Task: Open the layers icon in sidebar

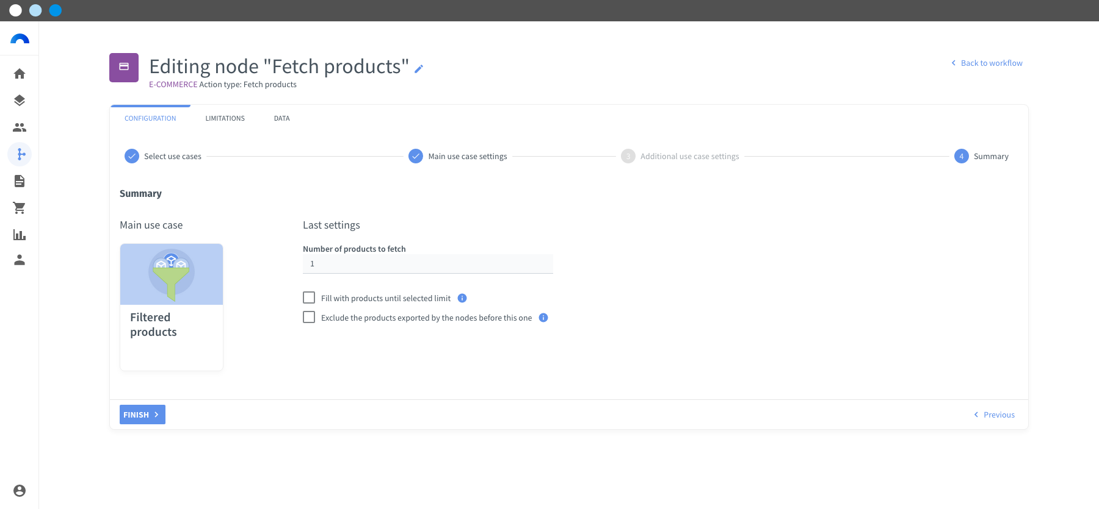Action: point(20,101)
